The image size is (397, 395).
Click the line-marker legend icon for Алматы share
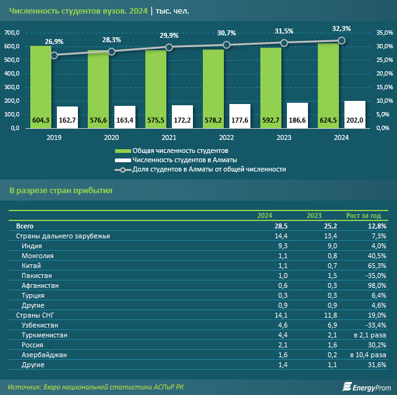pos(122,169)
